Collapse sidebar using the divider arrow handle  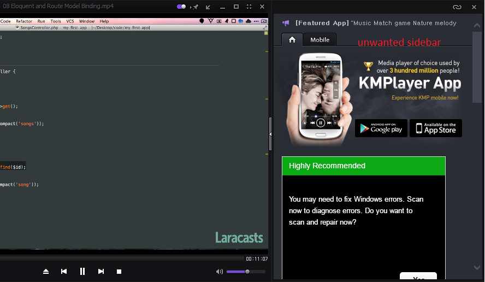(x=270, y=134)
